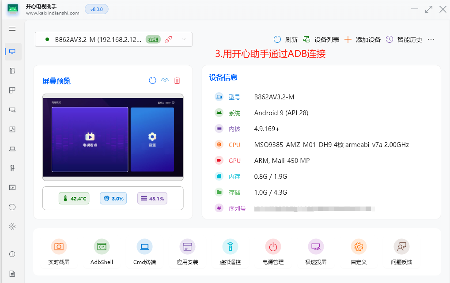Open the info about sidebar icon

(12, 254)
